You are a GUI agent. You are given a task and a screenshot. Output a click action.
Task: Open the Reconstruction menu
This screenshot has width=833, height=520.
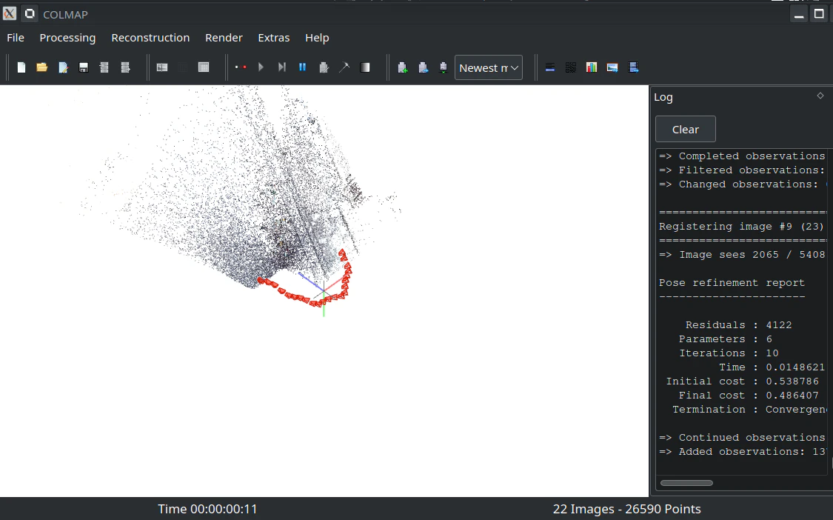[150, 38]
